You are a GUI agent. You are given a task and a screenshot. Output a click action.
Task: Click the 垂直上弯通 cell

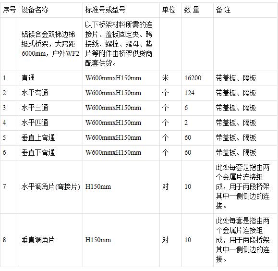click(51, 138)
